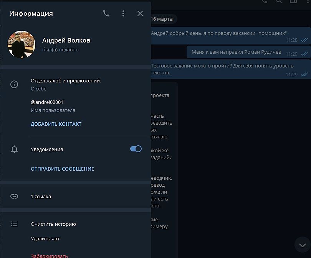Image resolution: width=311 pixels, height=258 pixels.
Task: Click the Отдел жалоб и предложений bio text
Action: (66, 81)
